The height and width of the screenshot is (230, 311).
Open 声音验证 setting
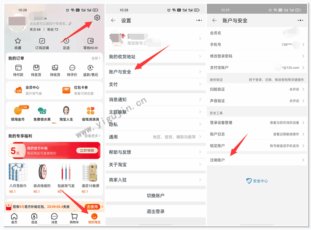(x=257, y=101)
